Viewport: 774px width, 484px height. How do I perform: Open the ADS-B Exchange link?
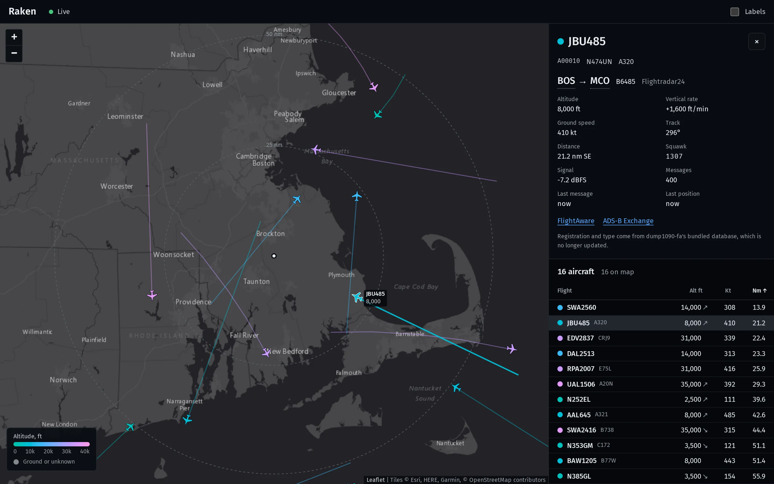(x=628, y=221)
